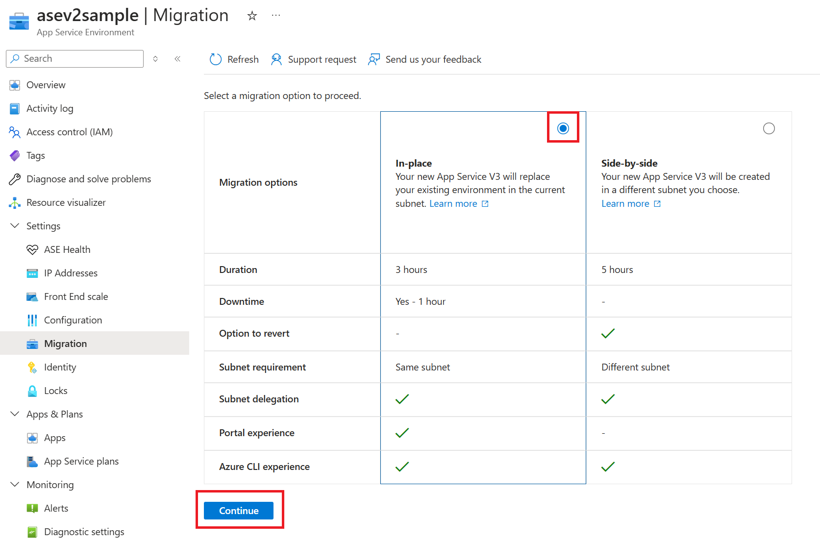820x542 pixels.
Task: Select Migration in the sidebar
Action: click(95, 343)
